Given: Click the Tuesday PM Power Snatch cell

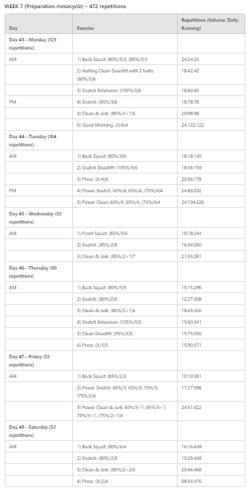Looking at the screenshot, I should click(x=125, y=191).
